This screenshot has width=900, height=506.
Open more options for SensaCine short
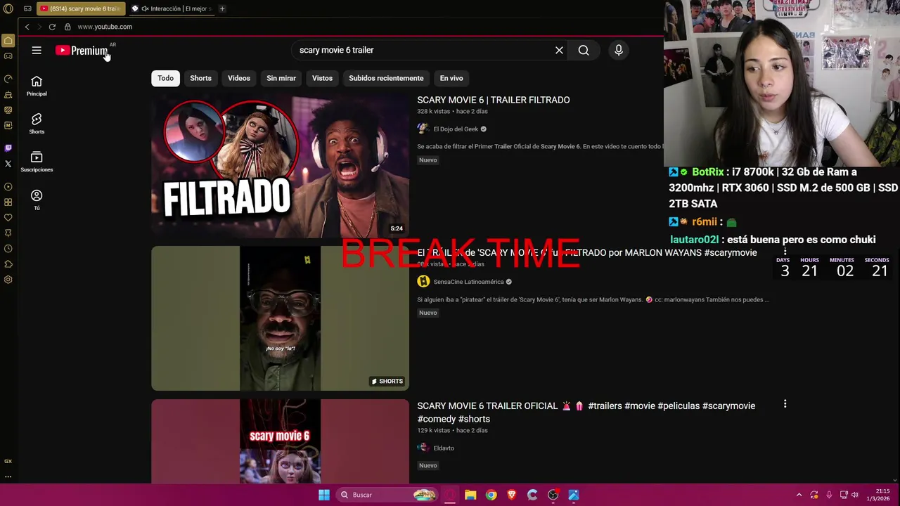[x=785, y=252]
